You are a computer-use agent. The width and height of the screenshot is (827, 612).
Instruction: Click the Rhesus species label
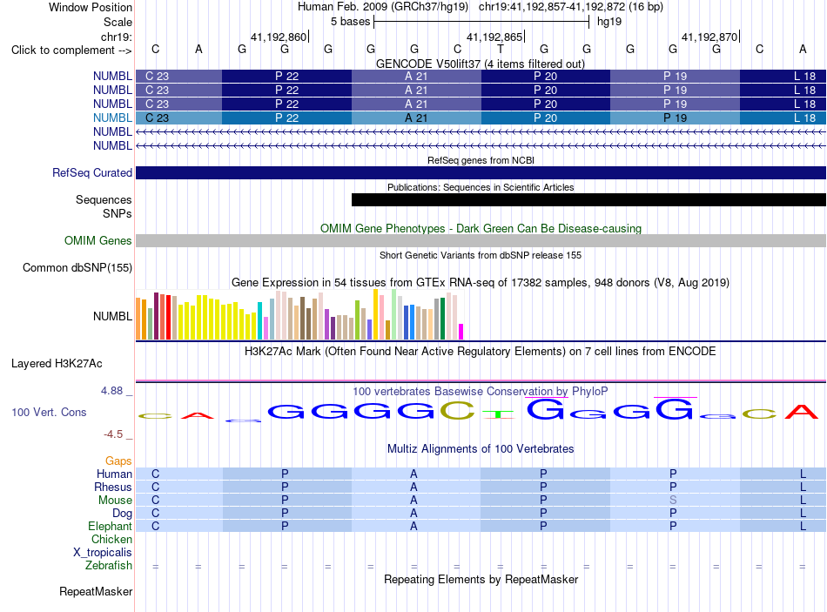point(113,487)
